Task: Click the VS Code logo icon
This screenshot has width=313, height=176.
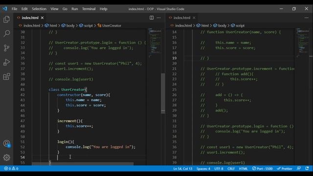Action: click(5, 9)
